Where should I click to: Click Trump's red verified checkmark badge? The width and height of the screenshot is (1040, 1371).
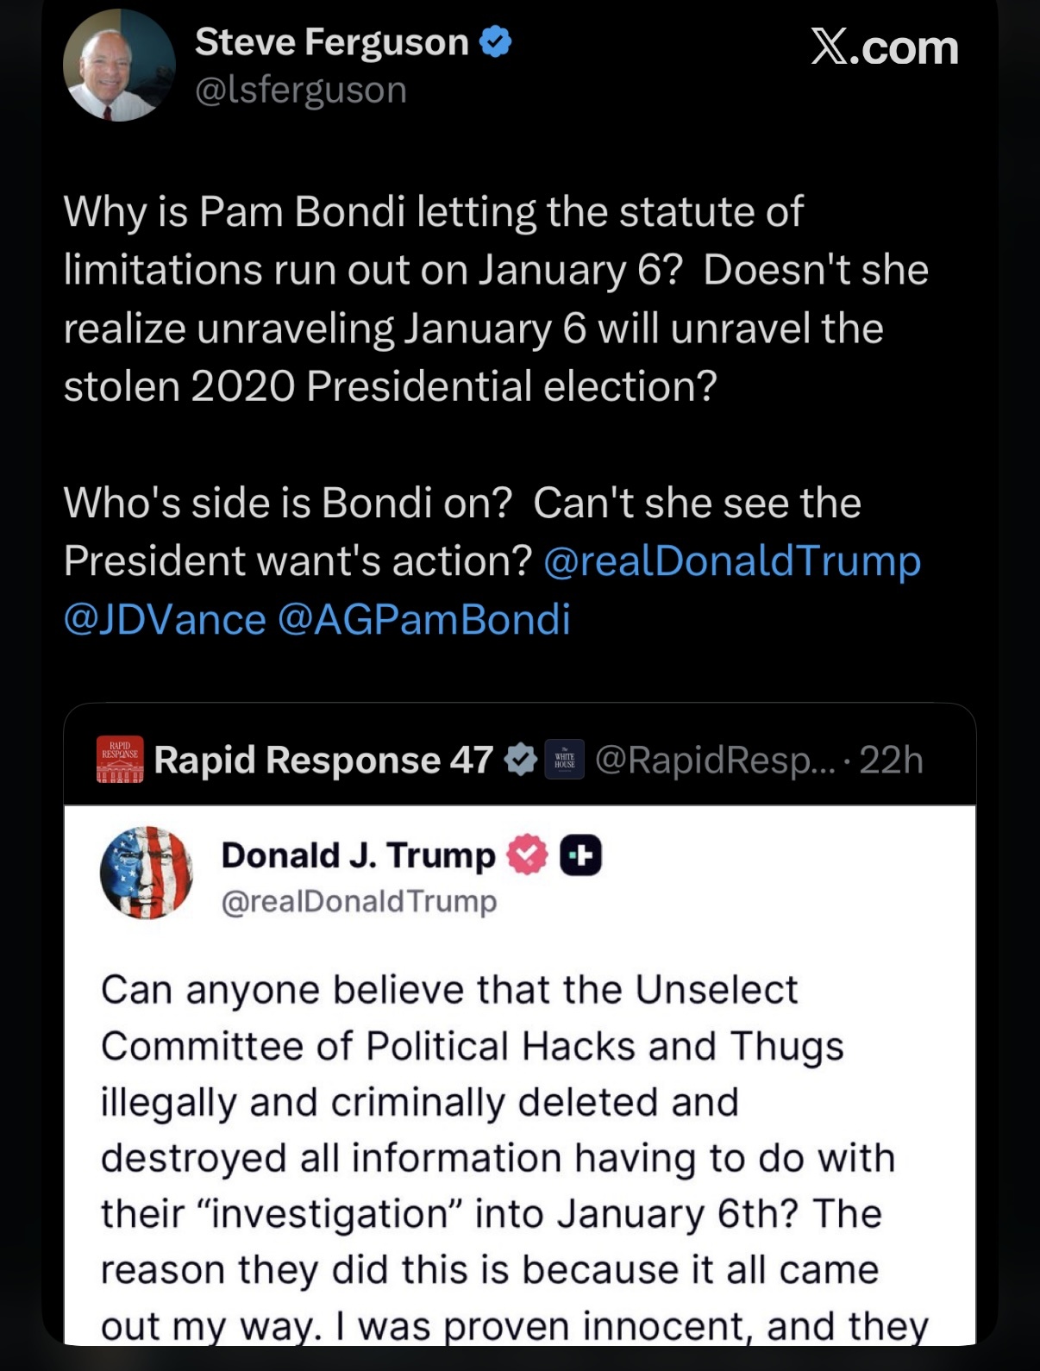coord(527,855)
